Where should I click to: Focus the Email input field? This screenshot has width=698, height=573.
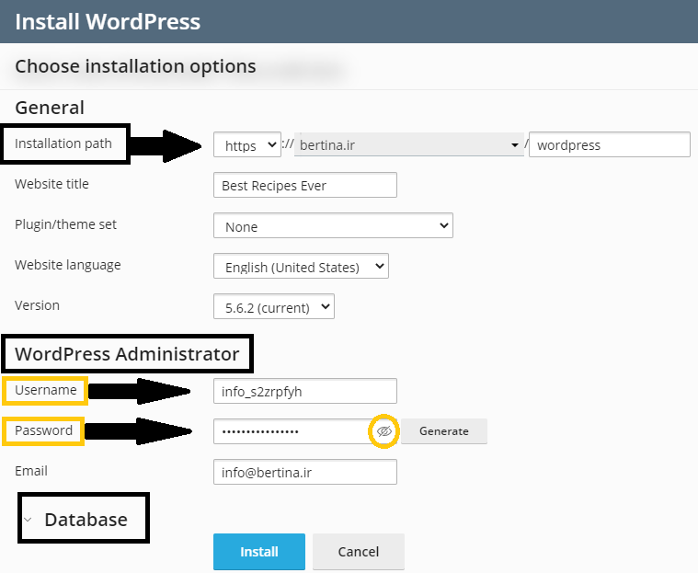(305, 472)
